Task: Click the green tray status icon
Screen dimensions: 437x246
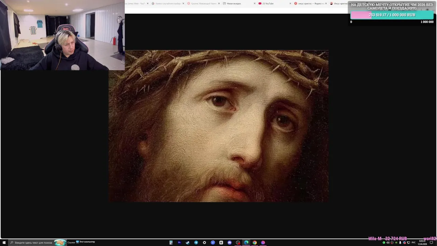Action: coord(384,243)
